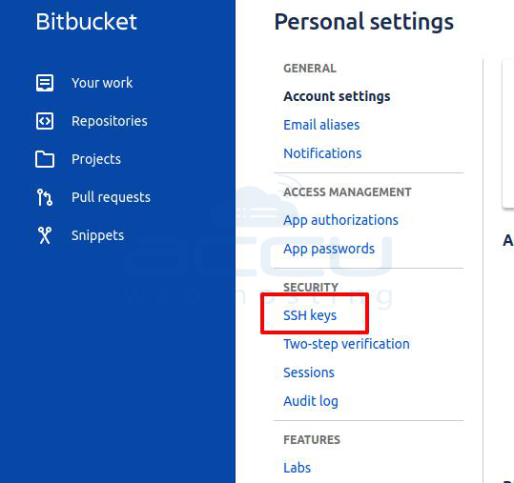The image size is (514, 483).
Task: Open the Audit log page
Action: point(311,401)
